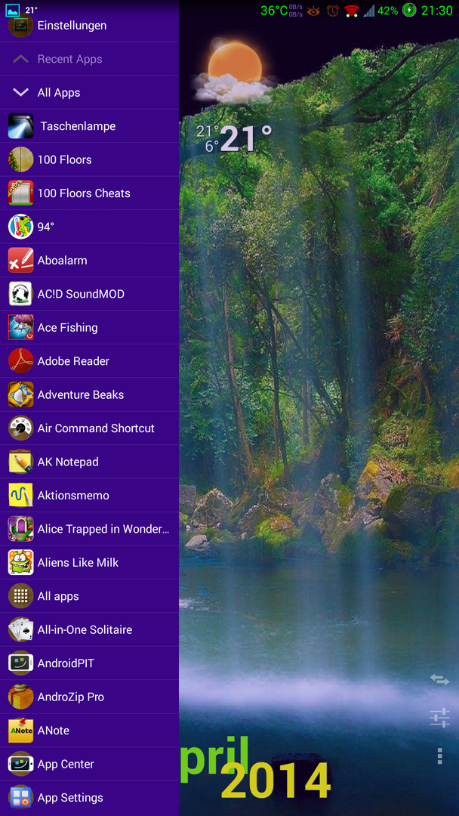Tap the 2014 year date widget
Screen dimensions: 459x816
tap(276, 780)
